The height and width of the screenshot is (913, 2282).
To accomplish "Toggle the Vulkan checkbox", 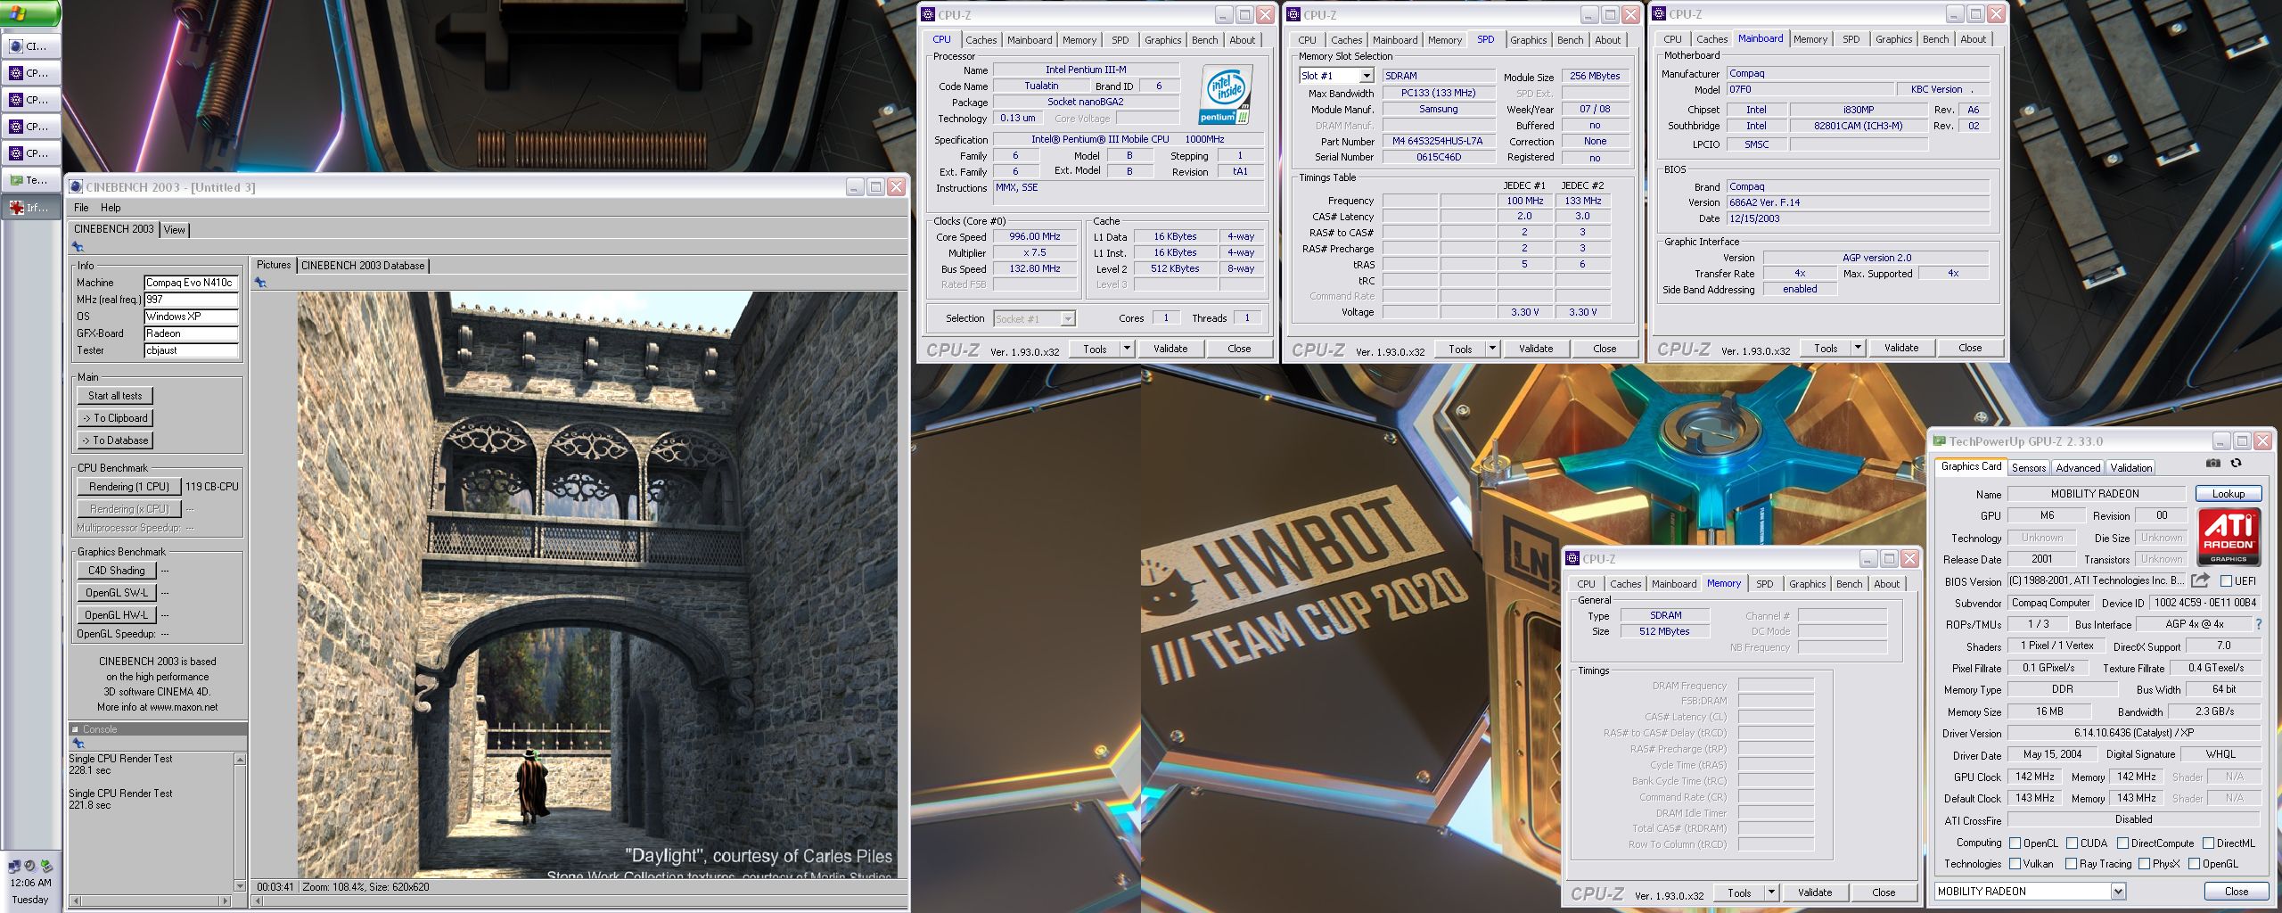I will point(2015,864).
